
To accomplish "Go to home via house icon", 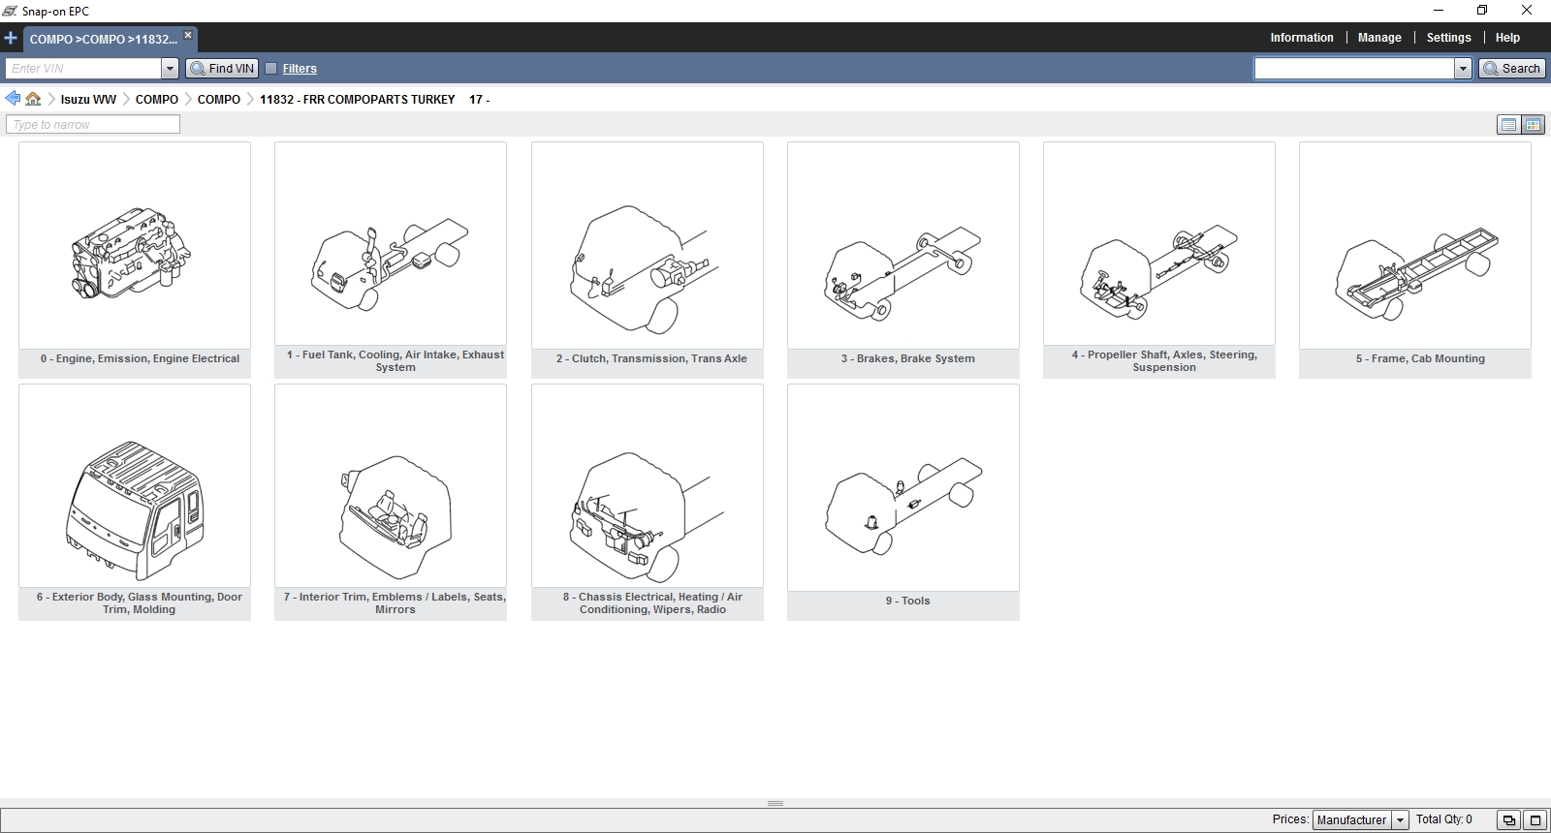I will [33, 99].
